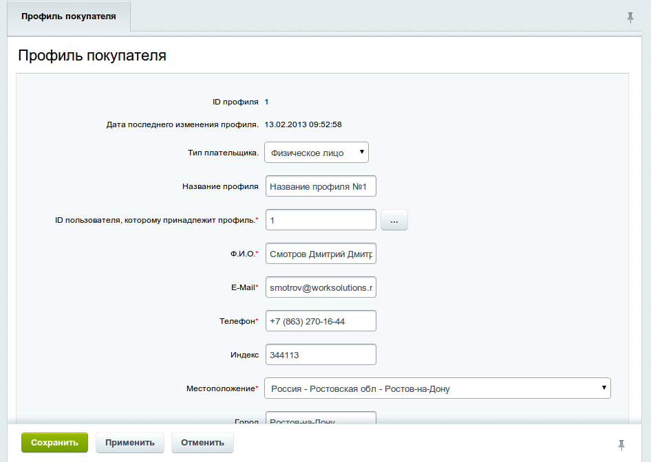
Task: Open the Тип плательщика dropdown
Action: 317,153
